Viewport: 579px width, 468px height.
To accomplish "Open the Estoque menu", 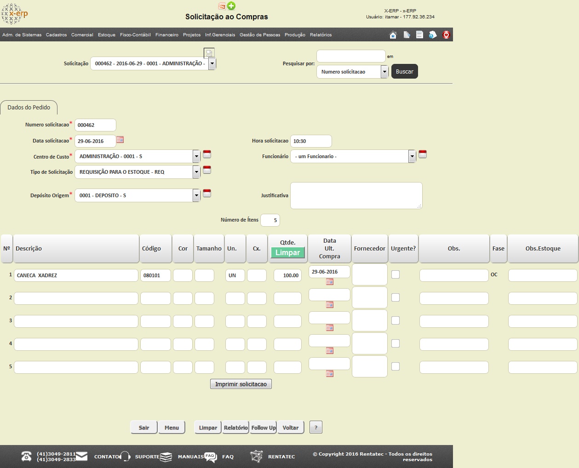I will pyautogui.click(x=107, y=35).
